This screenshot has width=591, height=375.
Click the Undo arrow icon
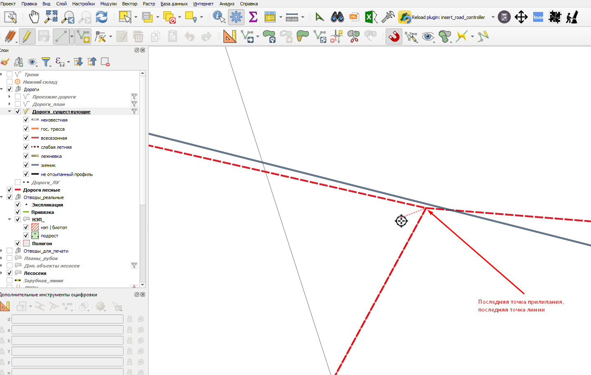coord(190,36)
